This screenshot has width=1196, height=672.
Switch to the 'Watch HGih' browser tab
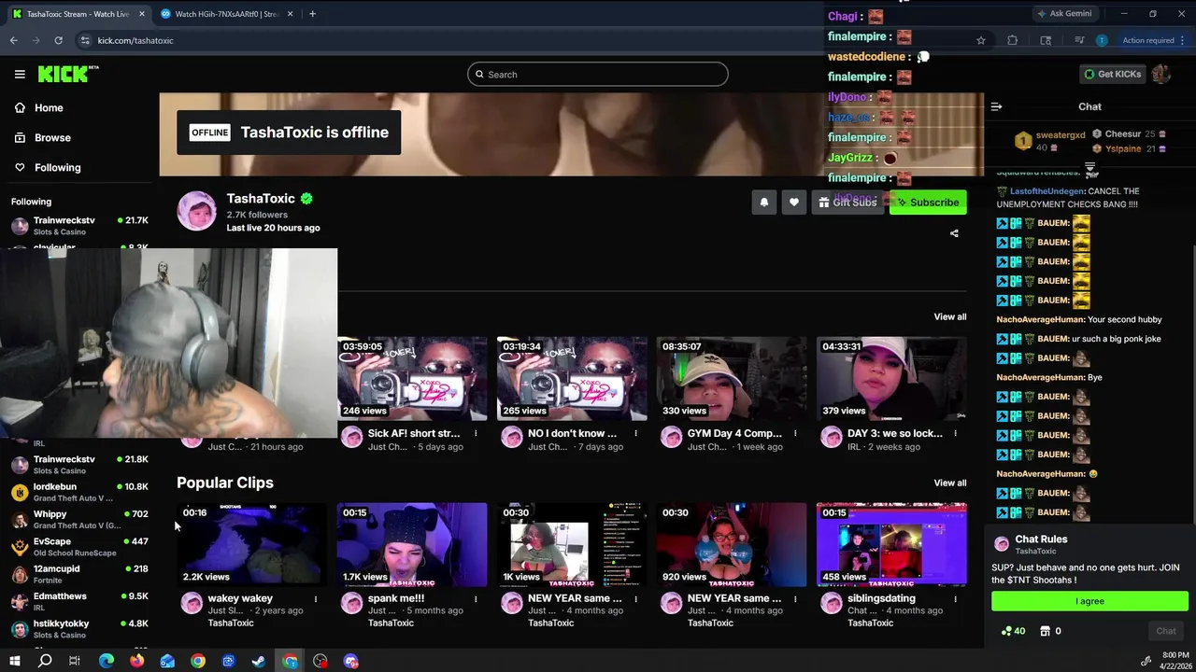(226, 14)
